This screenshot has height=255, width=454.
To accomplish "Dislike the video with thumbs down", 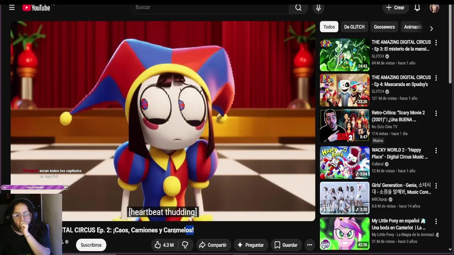I will pos(185,245).
